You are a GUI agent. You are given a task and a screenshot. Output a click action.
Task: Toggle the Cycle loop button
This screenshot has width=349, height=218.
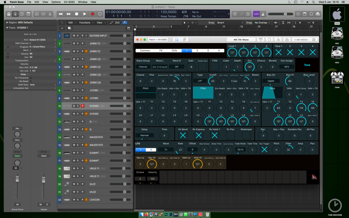tap(100, 14)
